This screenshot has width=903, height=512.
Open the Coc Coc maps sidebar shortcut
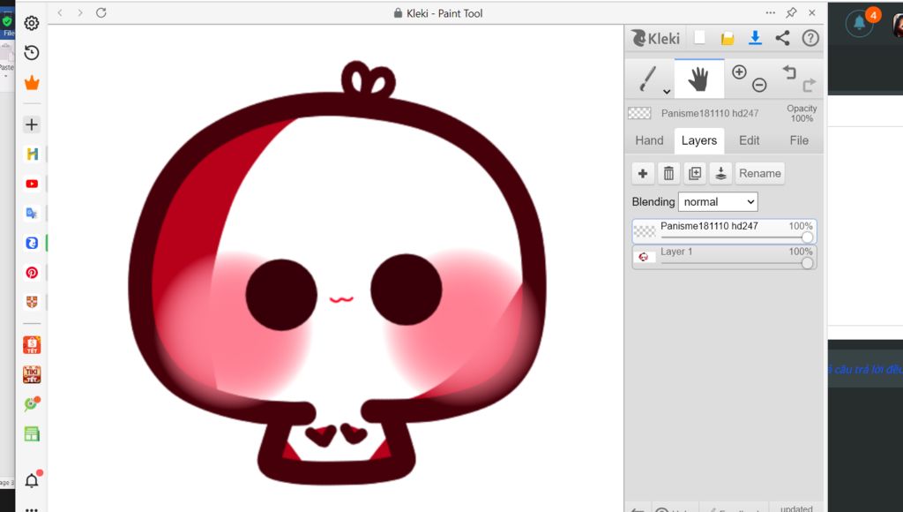coord(32,404)
